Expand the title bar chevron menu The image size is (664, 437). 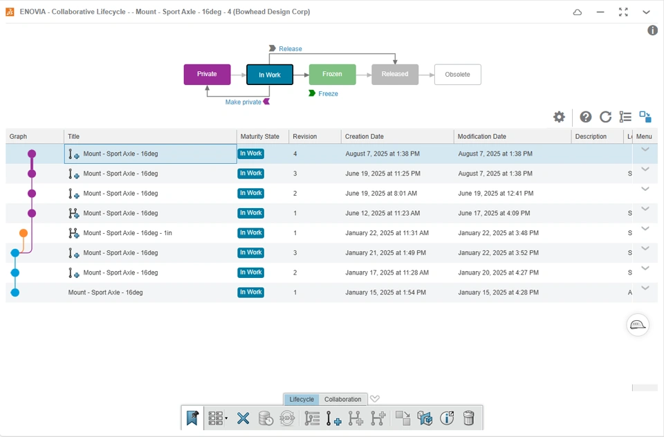click(646, 12)
